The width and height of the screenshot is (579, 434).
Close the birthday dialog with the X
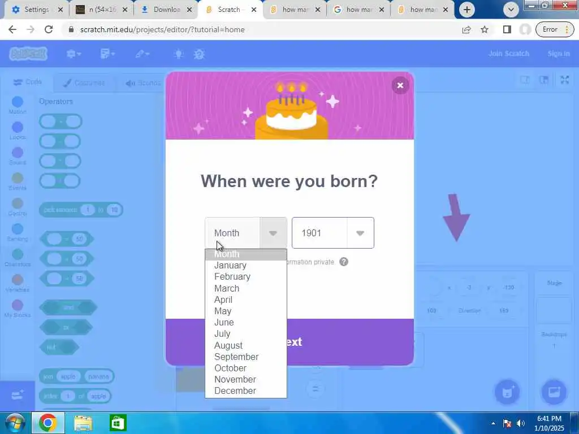point(400,86)
